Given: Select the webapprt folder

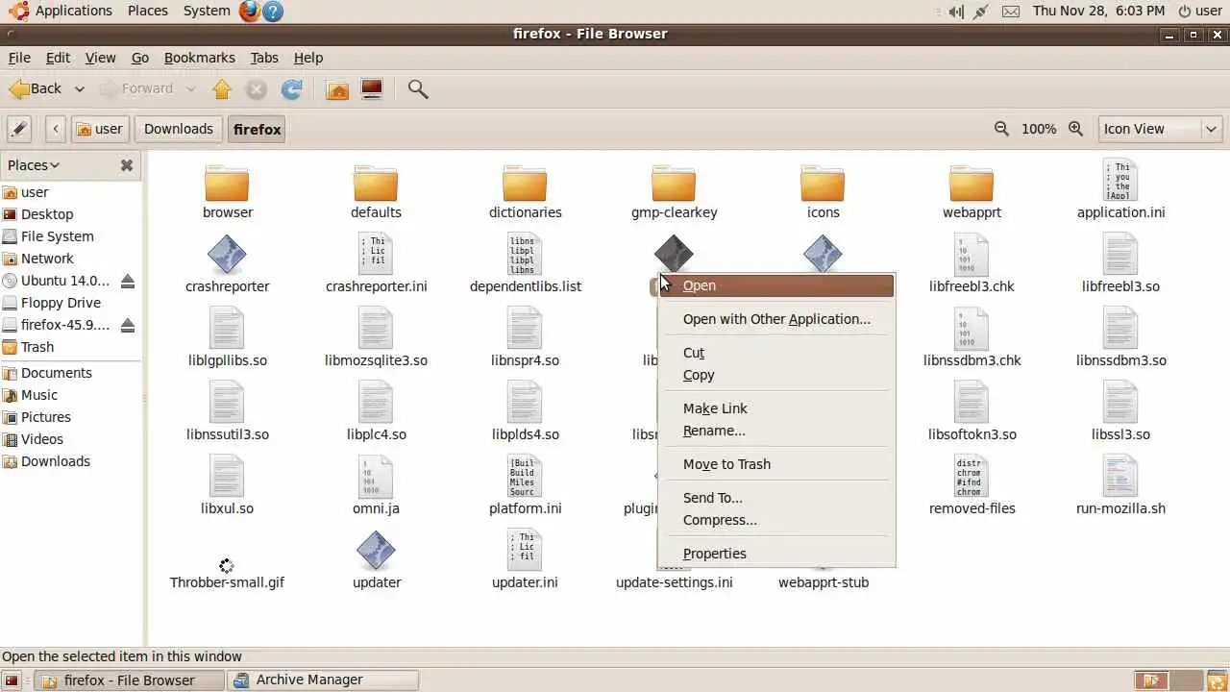Looking at the screenshot, I should pyautogui.click(x=972, y=191).
